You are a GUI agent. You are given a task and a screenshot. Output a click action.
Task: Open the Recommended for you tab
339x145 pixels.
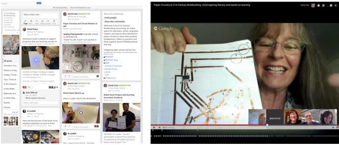[x=80, y=8]
